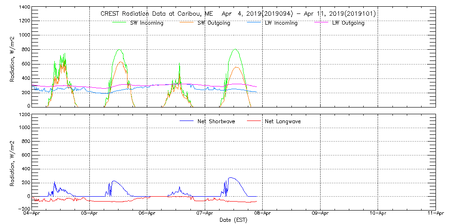Screen dimensions: 449x224
Task: Click the 06-Apr date tick label
Action: coord(147,214)
